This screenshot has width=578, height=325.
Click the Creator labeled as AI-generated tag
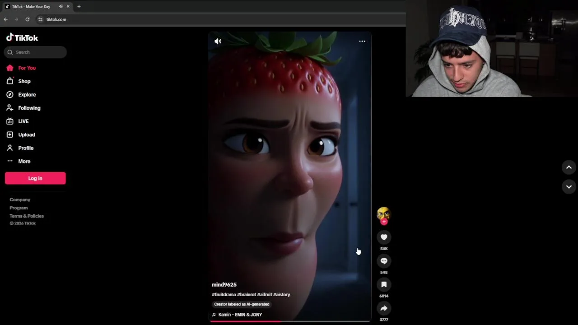[x=242, y=304]
